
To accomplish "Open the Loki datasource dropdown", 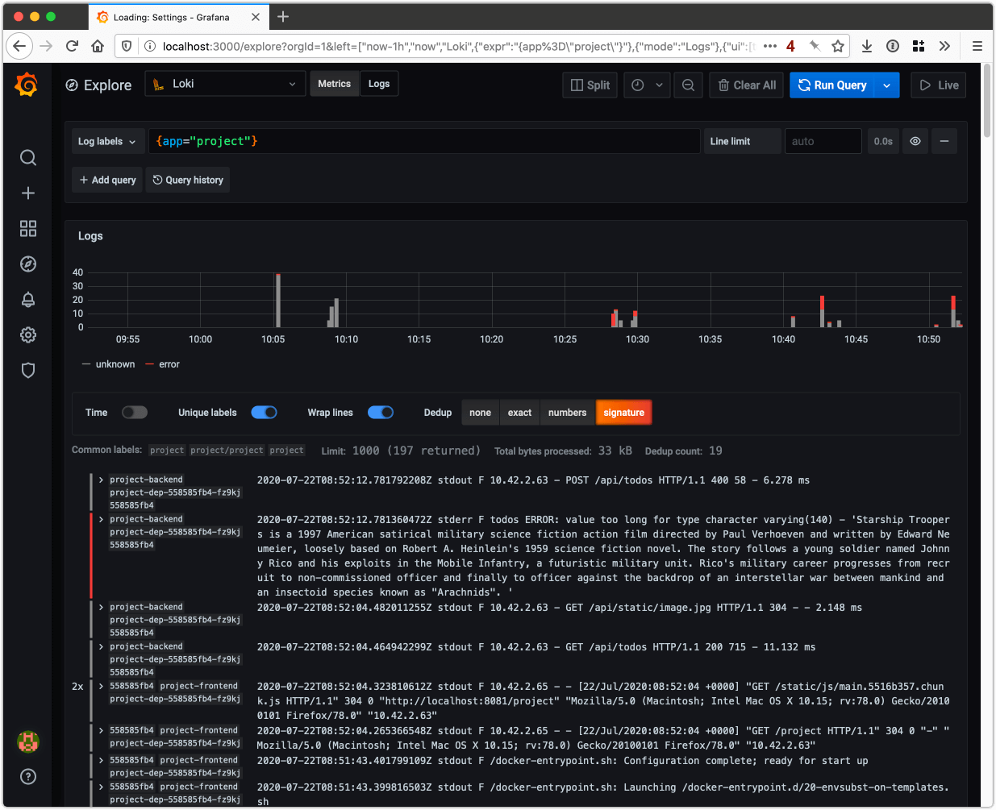I will click(225, 84).
